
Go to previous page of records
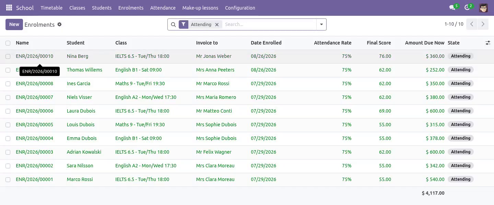coord(472,24)
